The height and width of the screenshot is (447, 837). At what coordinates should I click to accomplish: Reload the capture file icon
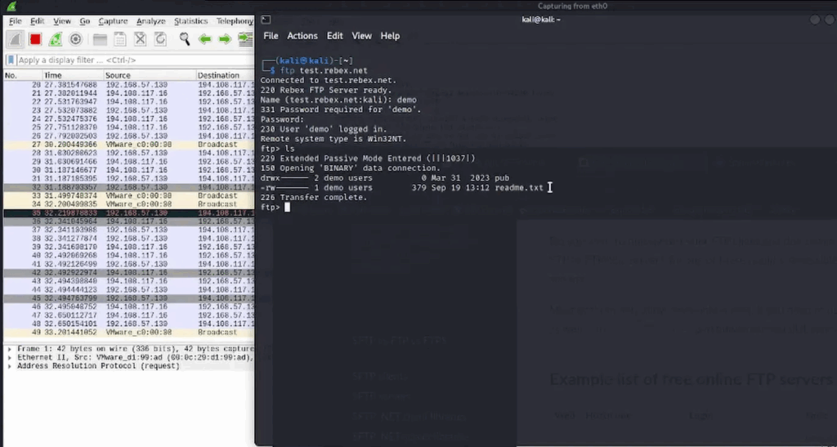pyautogui.click(x=160, y=38)
